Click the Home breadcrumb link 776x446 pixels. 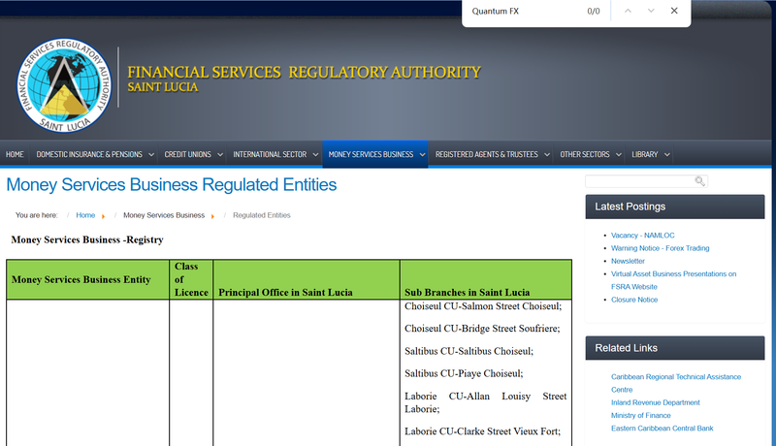(85, 215)
